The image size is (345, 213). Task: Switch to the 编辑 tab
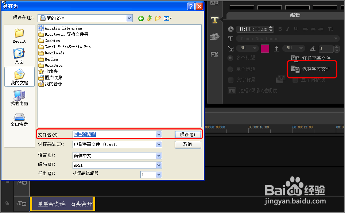[x=295, y=15]
